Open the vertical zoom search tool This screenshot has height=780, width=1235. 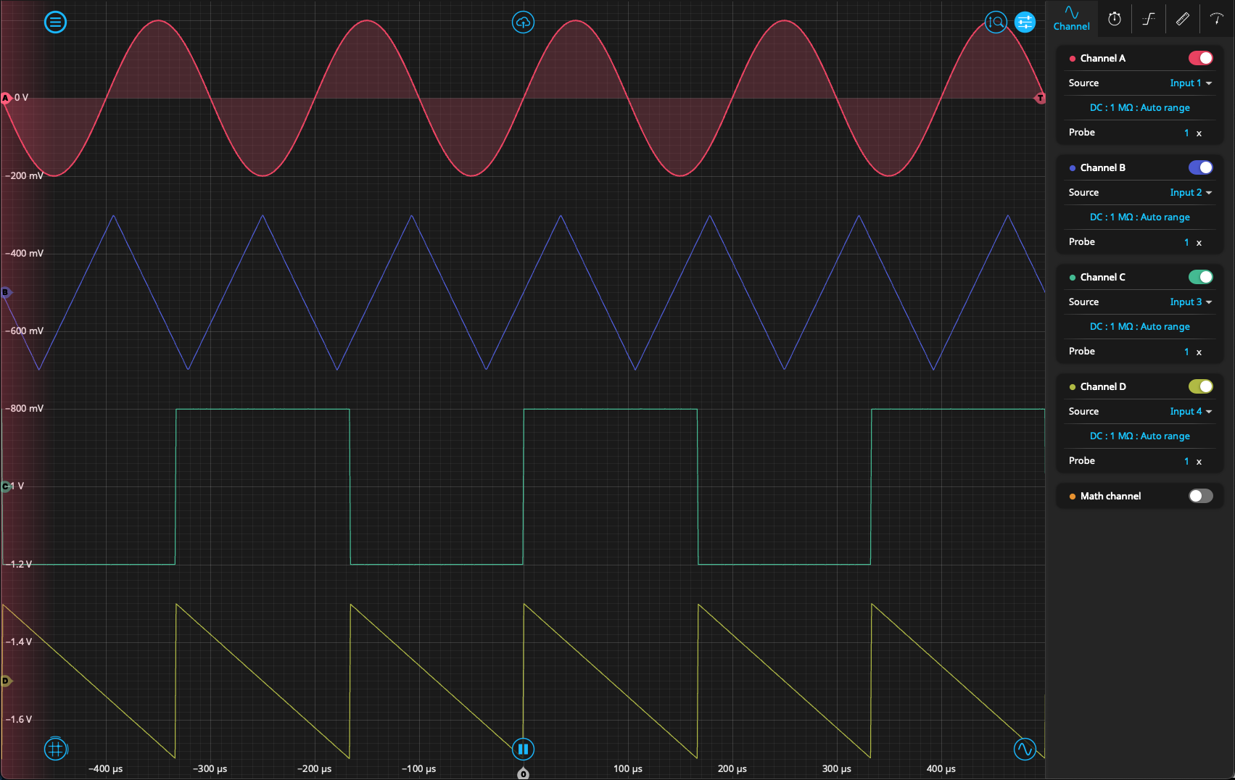995,22
